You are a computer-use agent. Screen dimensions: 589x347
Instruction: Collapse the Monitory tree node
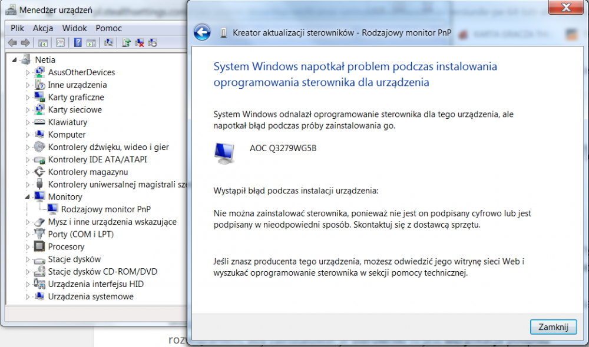[27, 197]
